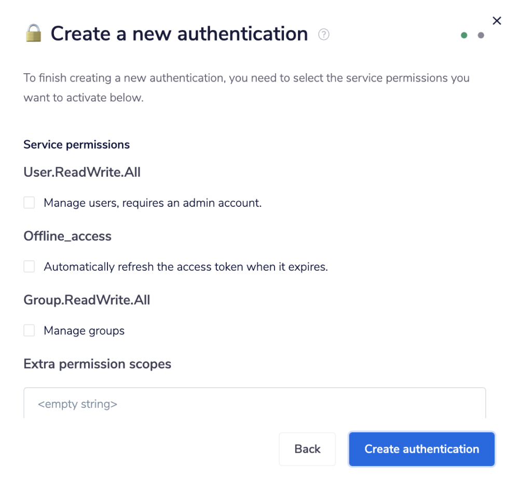Enable the User.ReadWrite.All manage users checkbox
The width and height of the screenshot is (519, 489).
point(29,202)
